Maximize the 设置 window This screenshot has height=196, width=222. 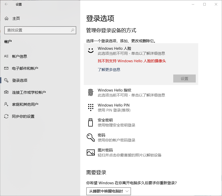(204, 4)
